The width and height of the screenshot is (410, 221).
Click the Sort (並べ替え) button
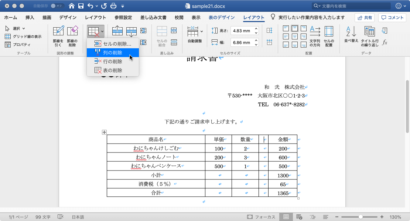tap(351, 34)
